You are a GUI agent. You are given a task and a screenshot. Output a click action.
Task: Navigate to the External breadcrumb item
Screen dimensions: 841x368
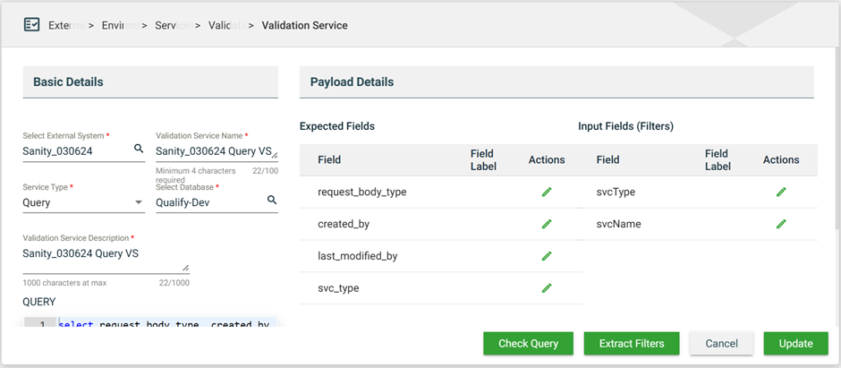(x=64, y=25)
